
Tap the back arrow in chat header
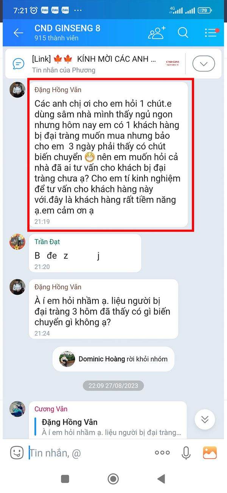[x=18, y=33]
